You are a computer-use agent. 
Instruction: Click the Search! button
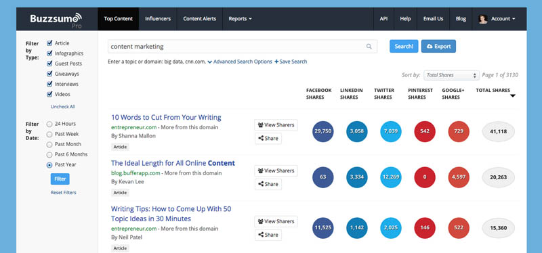(x=404, y=46)
